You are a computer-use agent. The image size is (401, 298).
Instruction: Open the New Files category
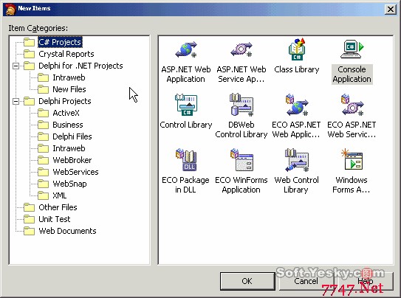(x=69, y=89)
